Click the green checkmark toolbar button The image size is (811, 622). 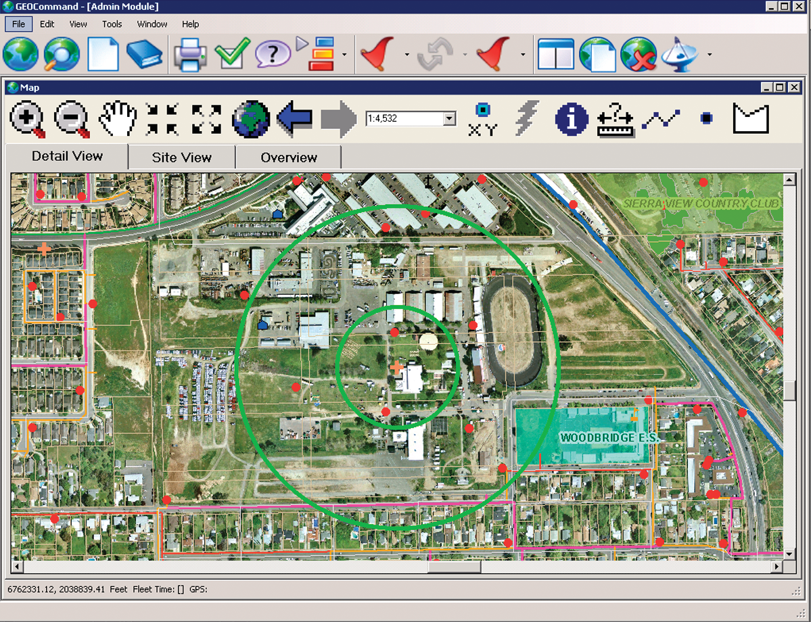(x=230, y=55)
